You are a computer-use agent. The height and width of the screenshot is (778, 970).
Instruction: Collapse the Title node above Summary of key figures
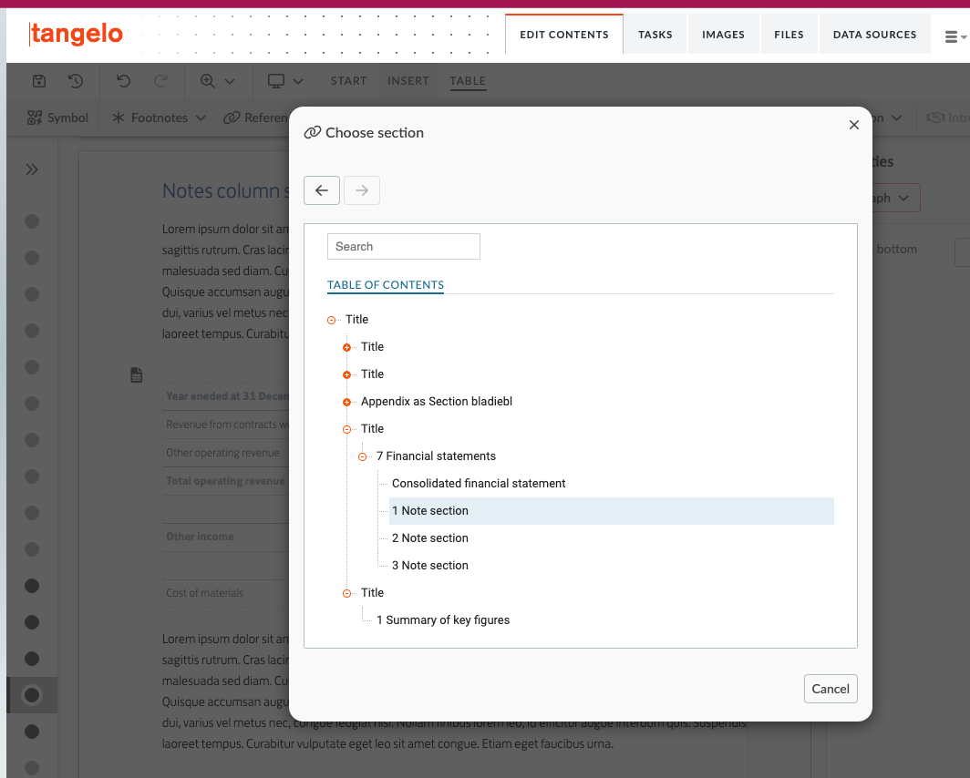347,593
